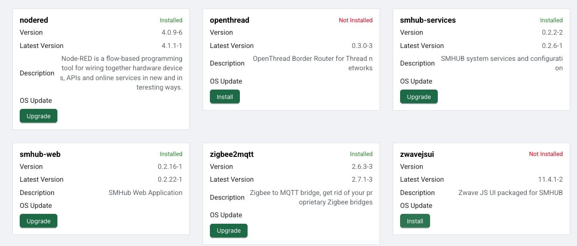The width and height of the screenshot is (577, 246).
Task: Select the smhub-web card title
Action: coord(40,154)
